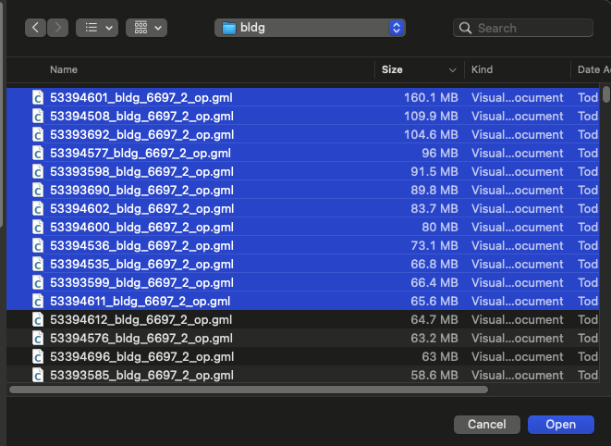
Task: Sort files by Size column header
Action: (392, 69)
